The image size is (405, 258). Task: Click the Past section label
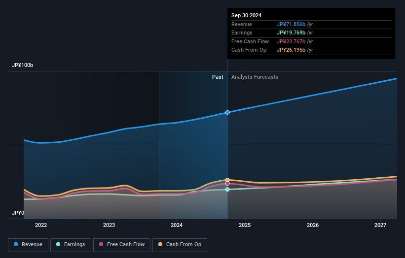coord(218,77)
